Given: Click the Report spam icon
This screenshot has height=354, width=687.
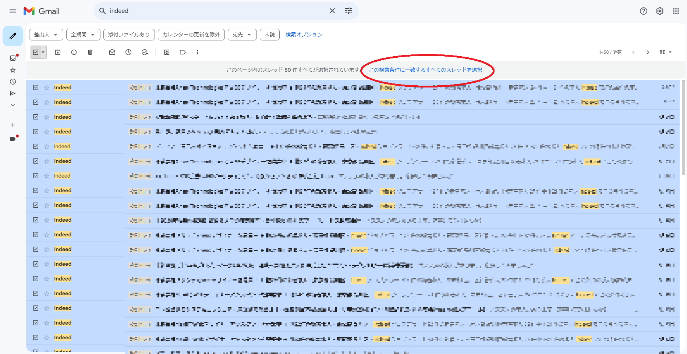Looking at the screenshot, I should (x=74, y=52).
